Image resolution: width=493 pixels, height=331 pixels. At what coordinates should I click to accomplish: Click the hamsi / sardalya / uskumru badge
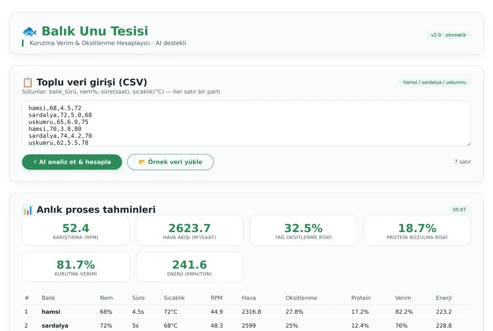click(435, 83)
